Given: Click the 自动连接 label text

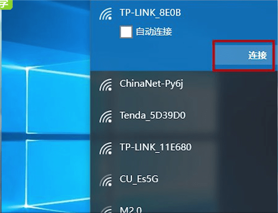Looking at the screenshot, I should tap(154, 32).
